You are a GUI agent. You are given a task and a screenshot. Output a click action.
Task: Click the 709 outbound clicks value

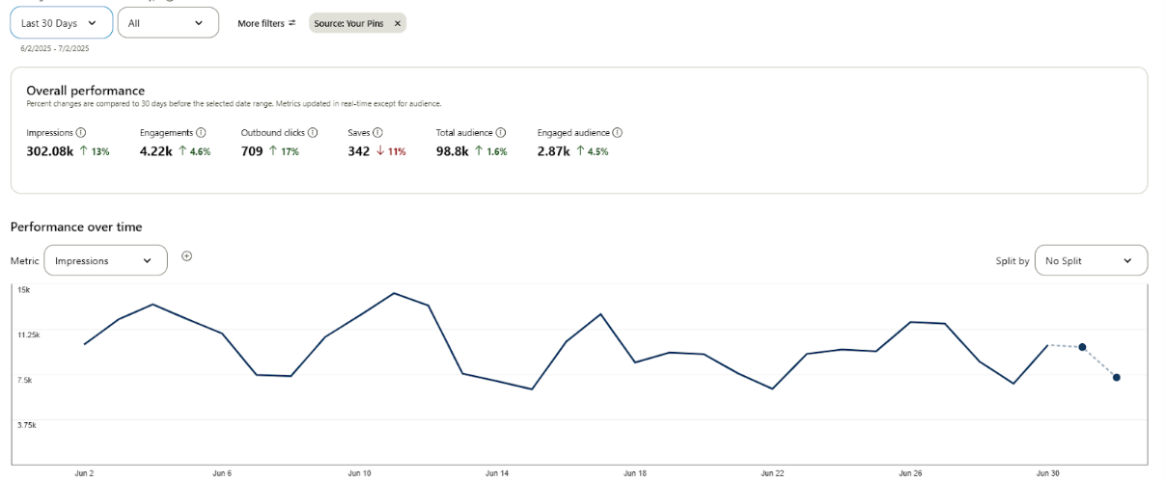252,151
